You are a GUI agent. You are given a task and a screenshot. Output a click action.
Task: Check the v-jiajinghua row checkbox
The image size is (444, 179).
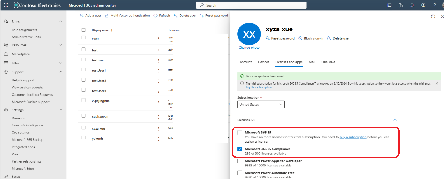83,100
